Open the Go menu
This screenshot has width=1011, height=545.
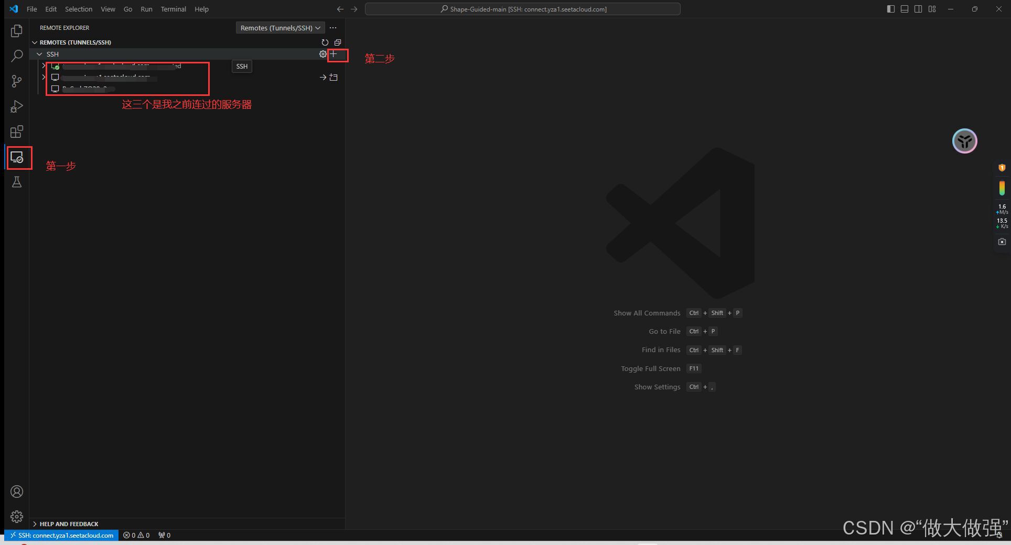[x=128, y=9]
